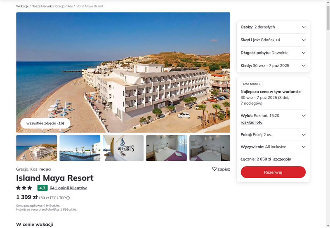Change the Wylot Poznań departure dropdown
Screen dimensions: 330x228
pyautogui.click(x=304, y=116)
